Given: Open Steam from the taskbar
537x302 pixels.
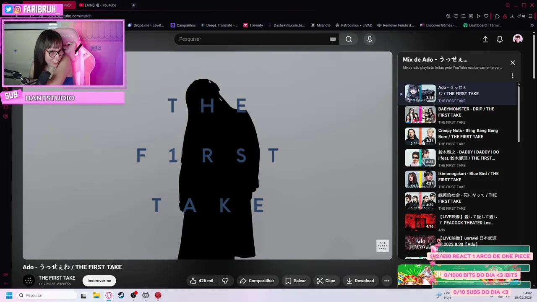Looking at the screenshot, I should pyautogui.click(x=121, y=295).
